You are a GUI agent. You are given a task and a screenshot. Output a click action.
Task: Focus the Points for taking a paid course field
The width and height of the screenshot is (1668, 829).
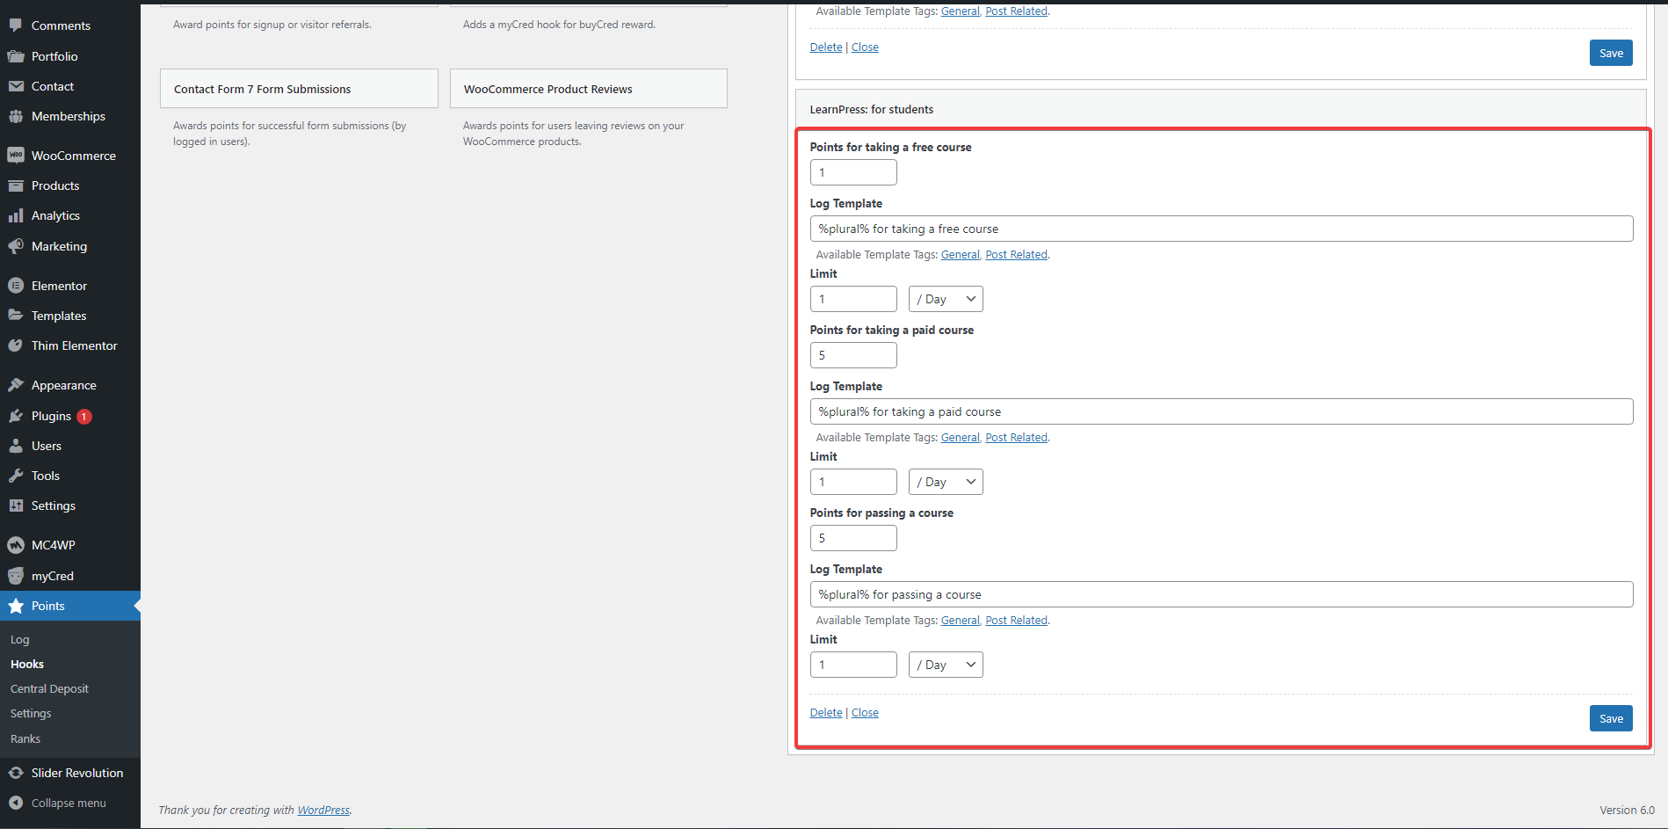click(853, 355)
